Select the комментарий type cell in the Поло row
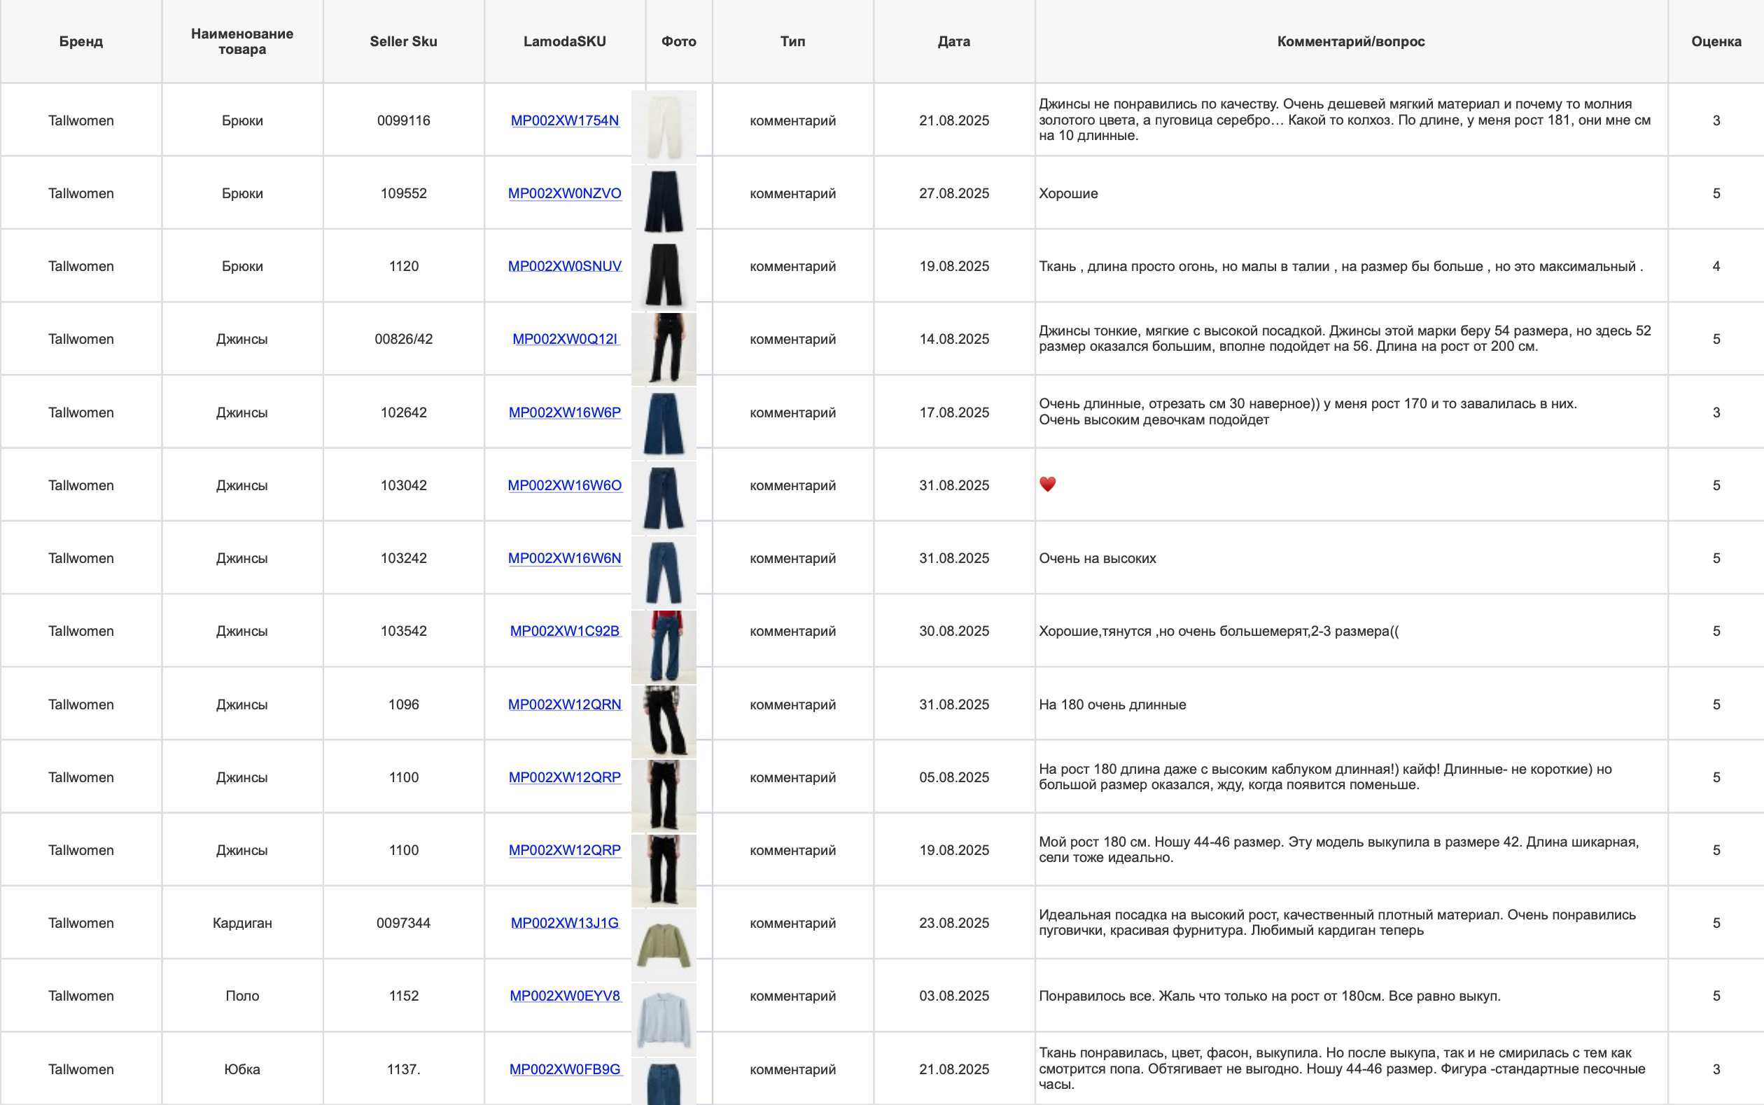 click(x=792, y=995)
